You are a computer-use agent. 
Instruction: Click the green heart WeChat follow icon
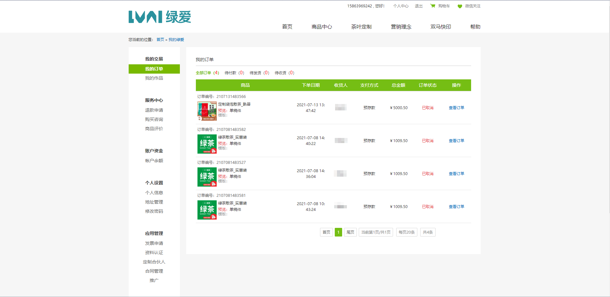pyautogui.click(x=460, y=6)
